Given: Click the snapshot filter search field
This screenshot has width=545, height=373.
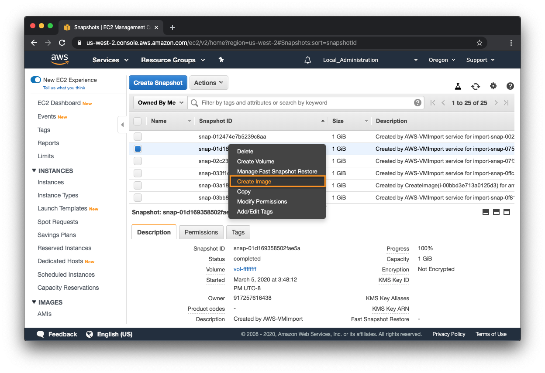Looking at the screenshot, I should coord(306,103).
